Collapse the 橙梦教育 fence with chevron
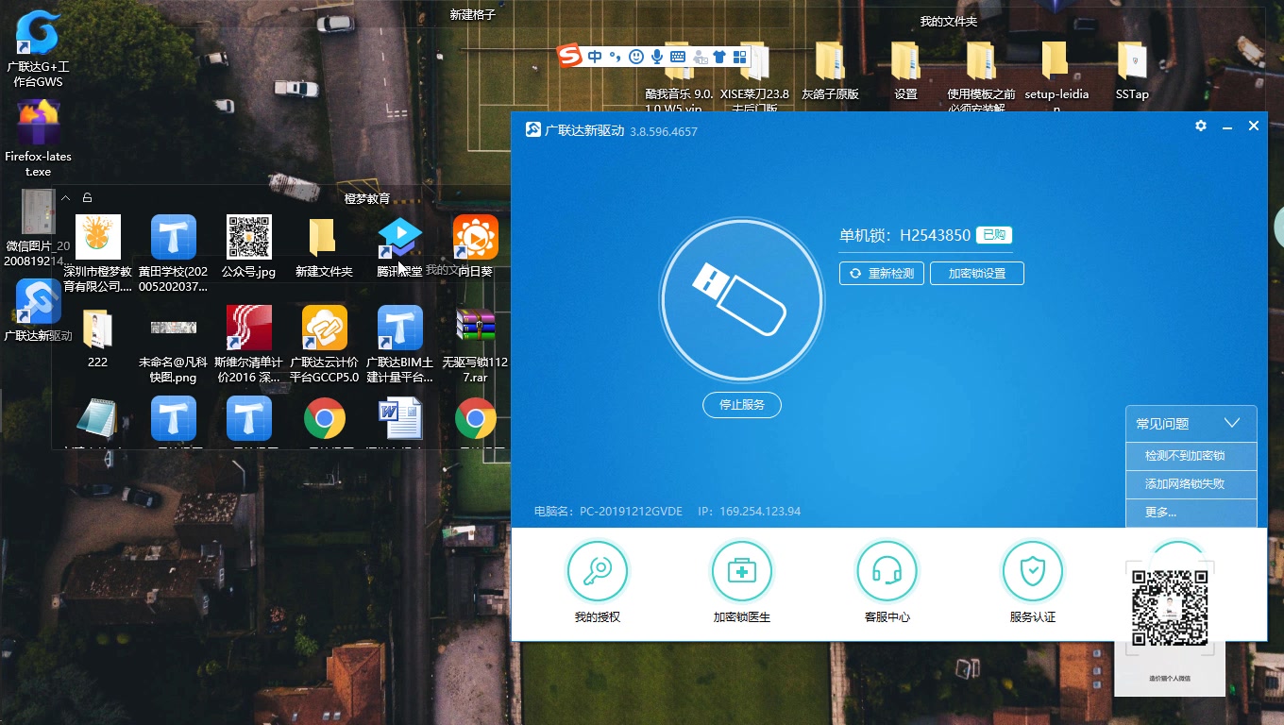Viewport: 1284px width, 725px height. point(65,197)
